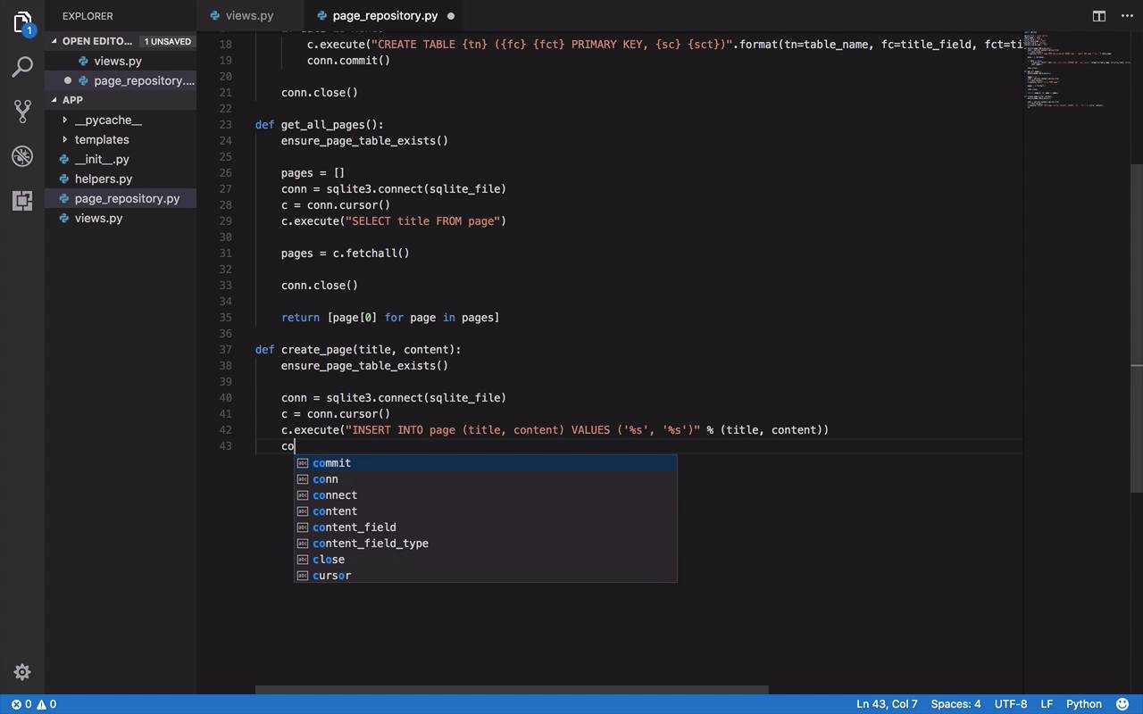Select views.py in Open Editors

(x=121, y=61)
